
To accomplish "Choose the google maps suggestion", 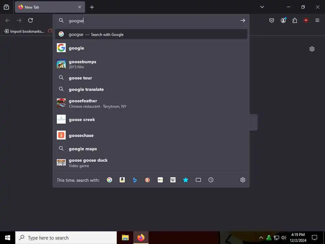I will (x=151, y=149).
